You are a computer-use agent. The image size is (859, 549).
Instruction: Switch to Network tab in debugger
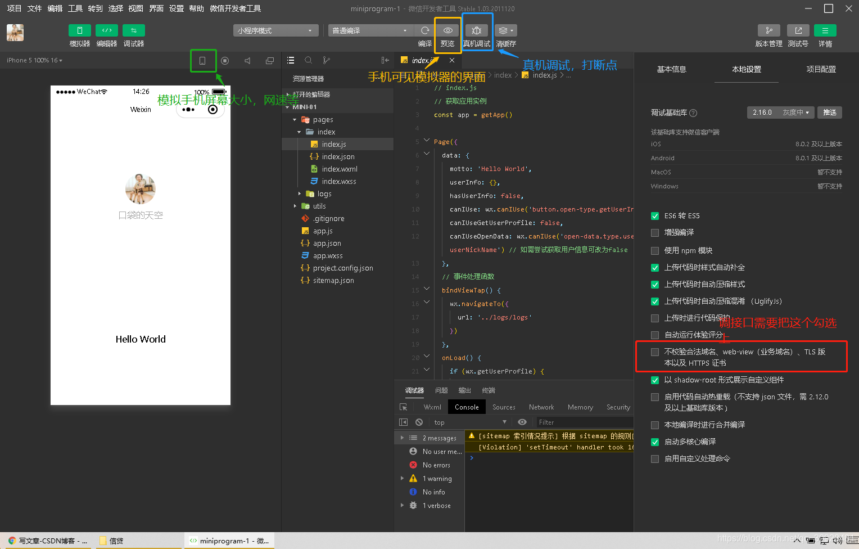pyautogui.click(x=541, y=407)
